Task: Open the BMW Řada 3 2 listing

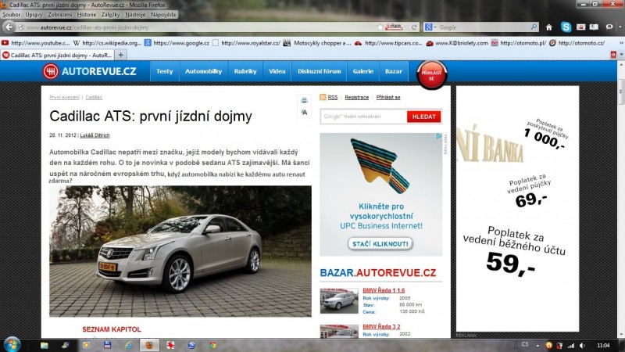Action: pyautogui.click(x=381, y=326)
